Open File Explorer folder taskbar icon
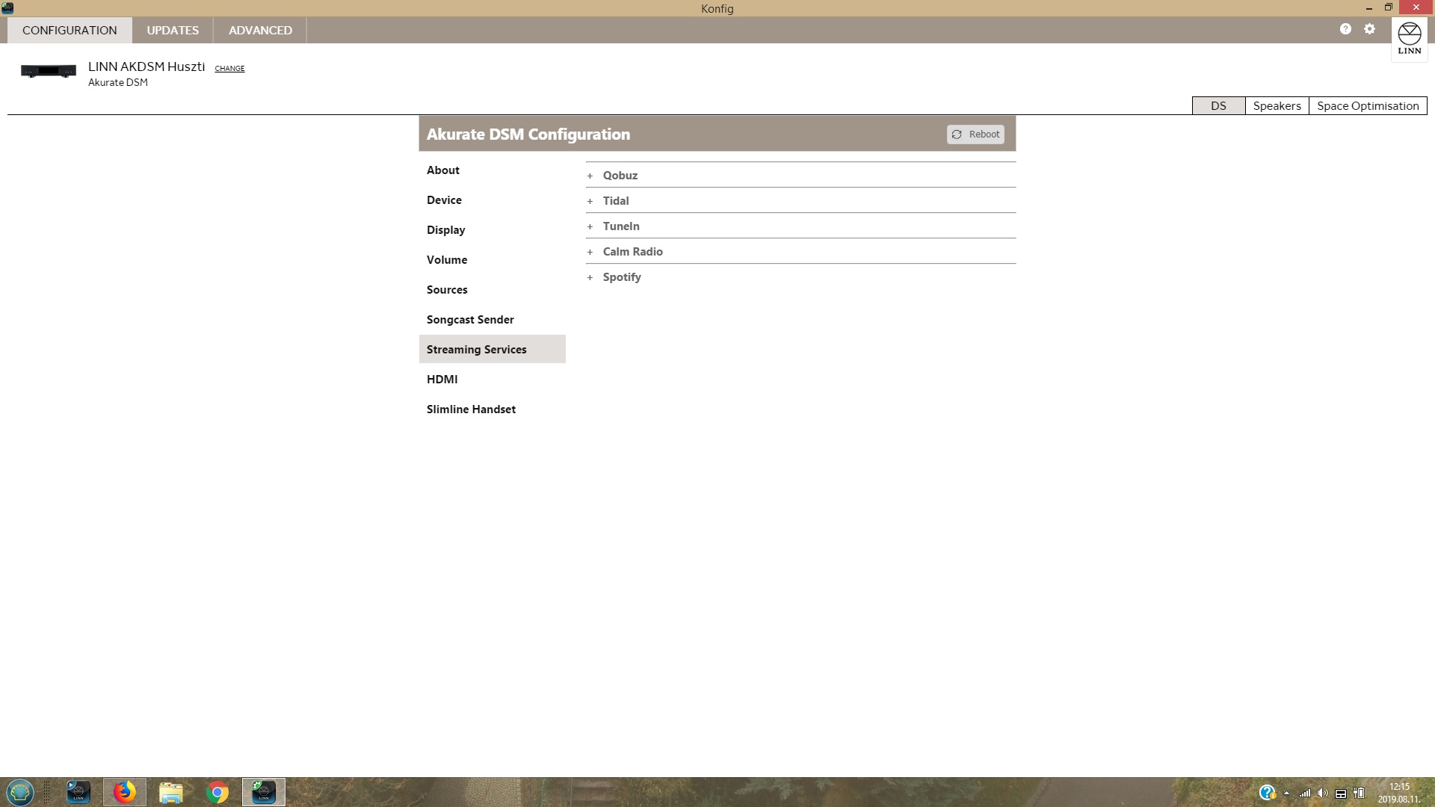This screenshot has height=807, width=1435. (x=171, y=792)
